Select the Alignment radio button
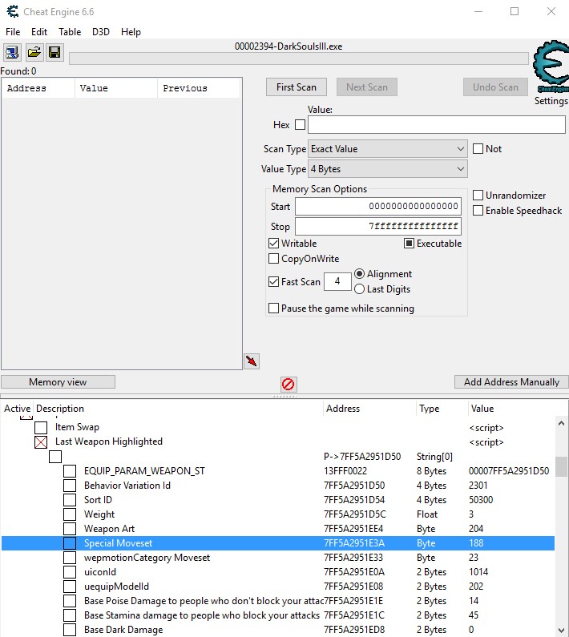This screenshot has height=637, width=569. (359, 274)
